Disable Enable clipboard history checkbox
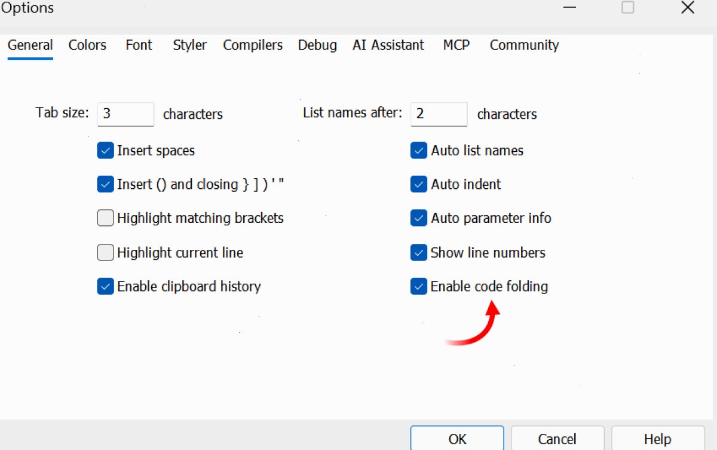This screenshot has height=450, width=717. (x=105, y=287)
